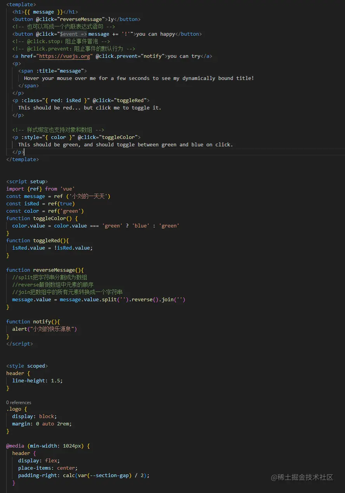Click the 'Hover your mouse over me' line
Viewport: 345px width, 493px height.
139,78
